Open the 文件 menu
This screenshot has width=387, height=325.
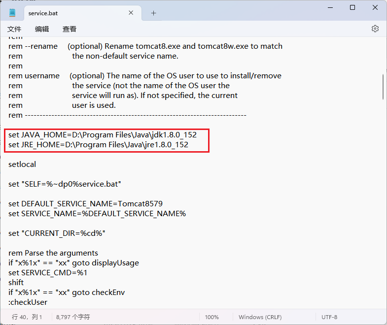(x=14, y=29)
